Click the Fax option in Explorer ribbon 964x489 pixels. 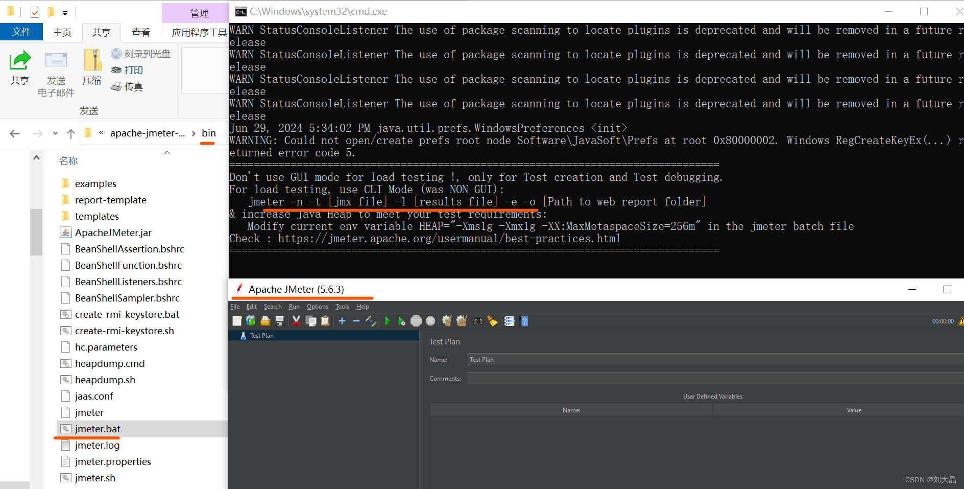[x=127, y=87]
